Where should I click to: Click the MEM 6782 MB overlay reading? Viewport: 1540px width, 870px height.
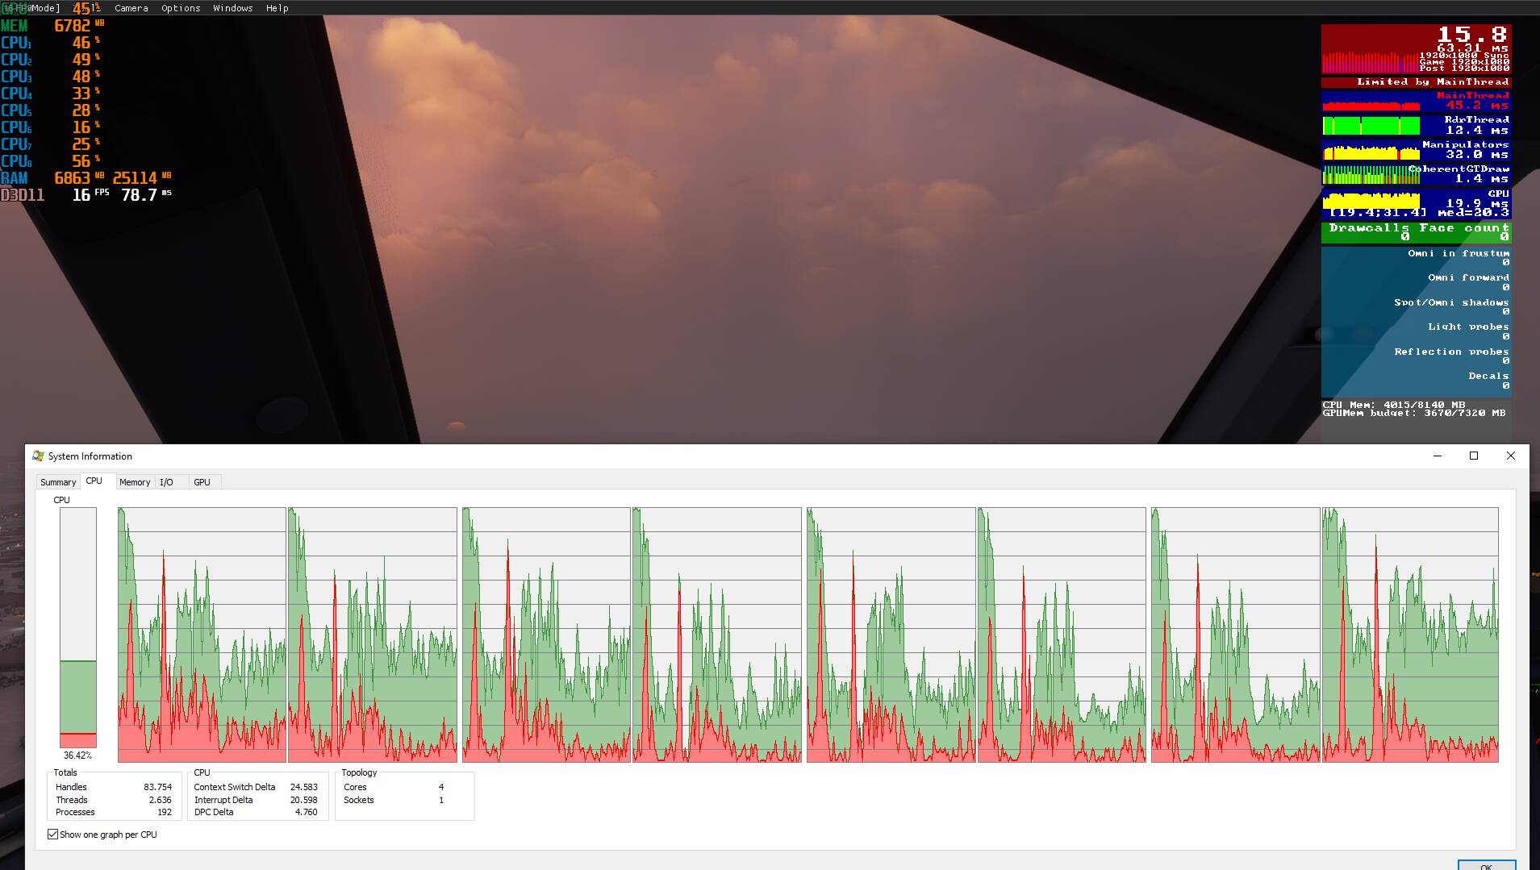point(53,26)
